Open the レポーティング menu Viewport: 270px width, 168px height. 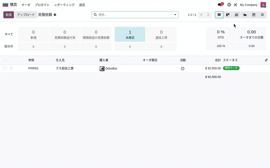[64, 5]
